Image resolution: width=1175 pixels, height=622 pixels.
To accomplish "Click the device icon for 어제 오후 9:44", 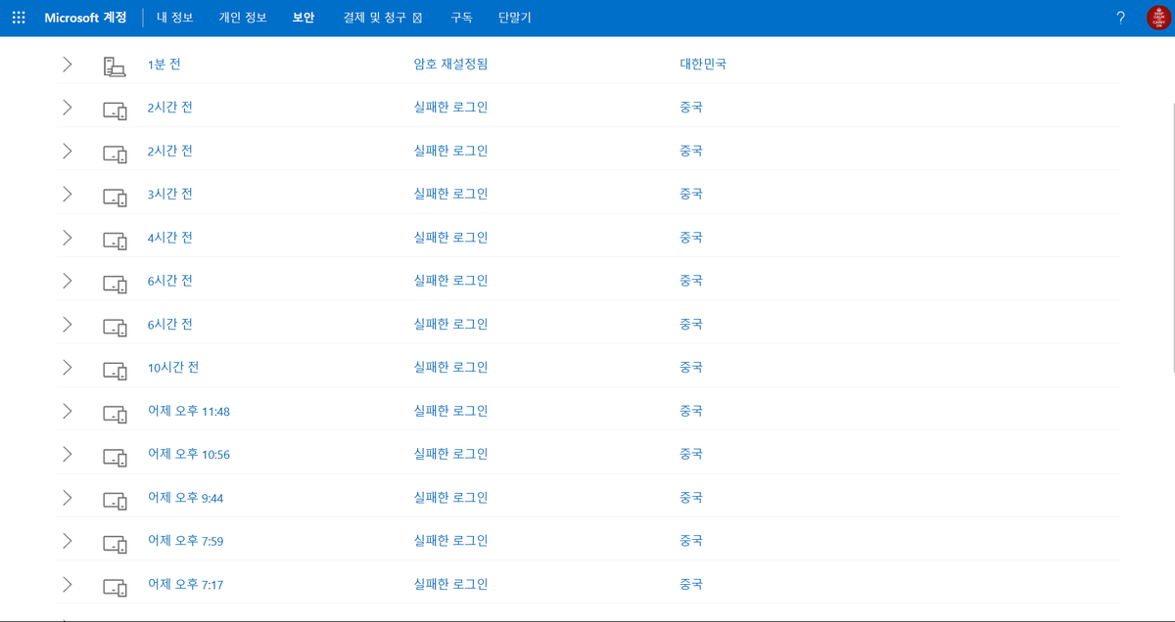I will (116, 501).
